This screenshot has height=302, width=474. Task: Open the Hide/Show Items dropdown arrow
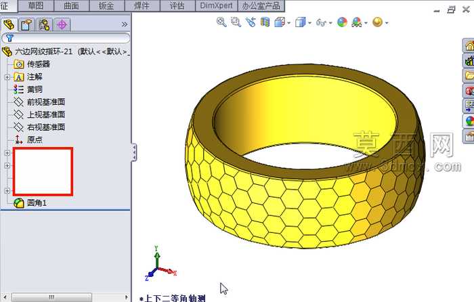[x=330, y=23]
